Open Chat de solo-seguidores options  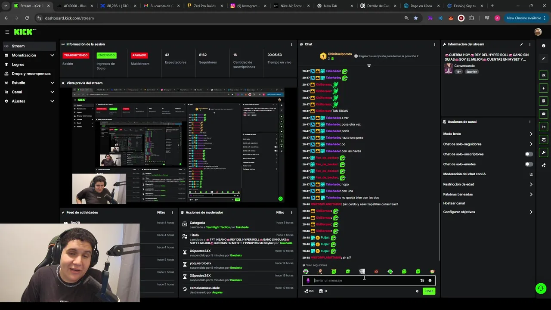pos(488,144)
